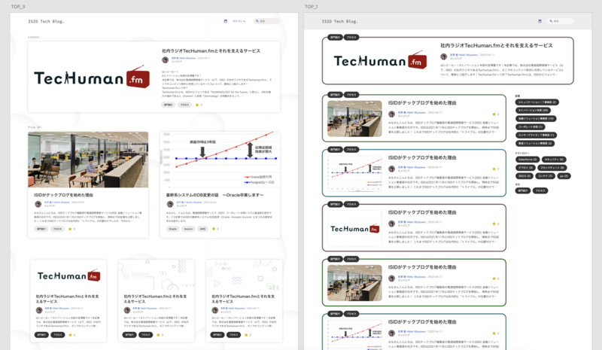The height and width of the screenshot is (350, 602).
Task: Click the Latest. section heading in TOP_3
Action: click(x=34, y=38)
